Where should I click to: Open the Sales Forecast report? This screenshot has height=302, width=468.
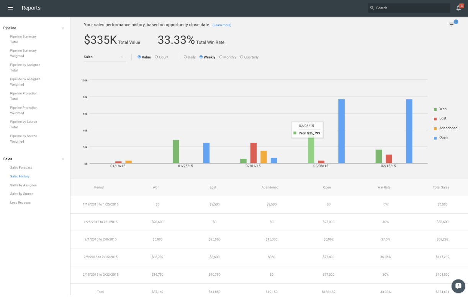(21, 167)
